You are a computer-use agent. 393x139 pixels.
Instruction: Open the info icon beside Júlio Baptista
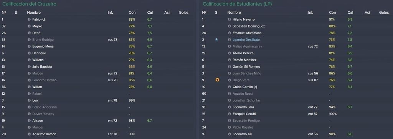29,66
